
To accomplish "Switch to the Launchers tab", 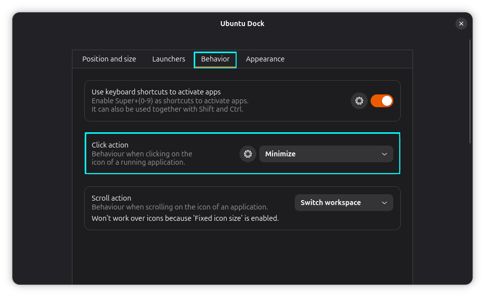I will coord(169,59).
